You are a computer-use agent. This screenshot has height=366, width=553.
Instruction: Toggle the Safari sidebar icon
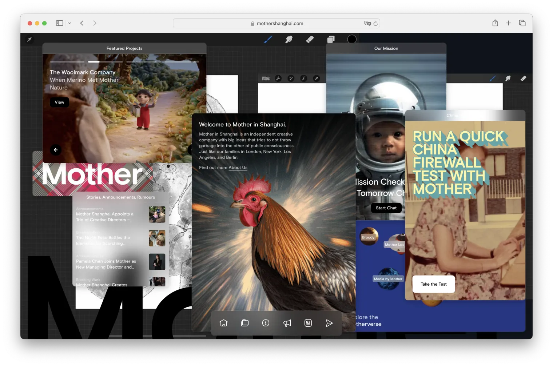[60, 23]
